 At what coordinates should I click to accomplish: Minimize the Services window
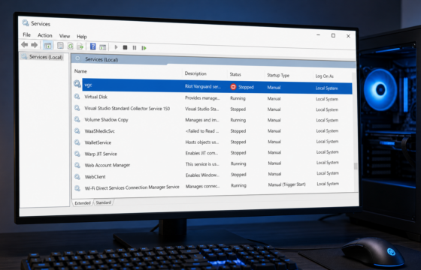click(318, 34)
